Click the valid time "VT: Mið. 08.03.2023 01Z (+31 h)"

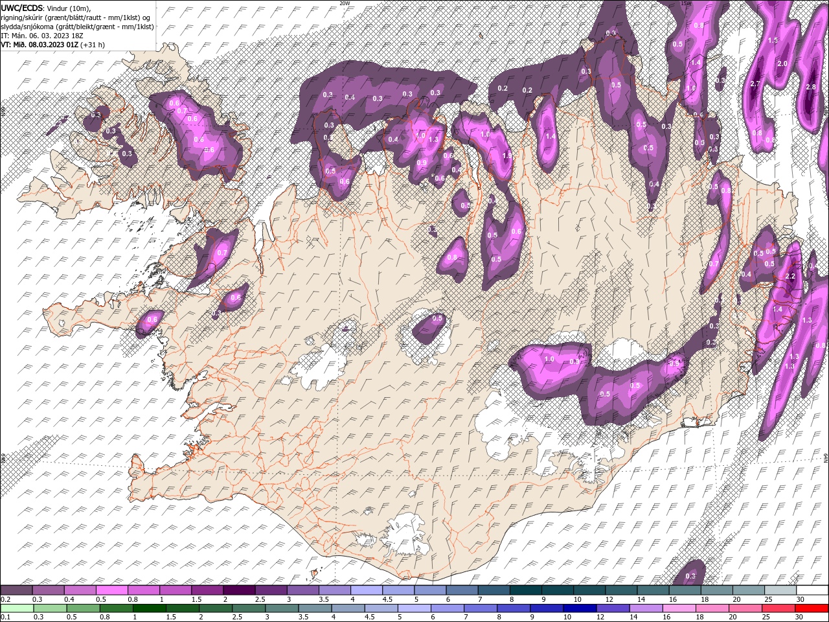(x=52, y=45)
